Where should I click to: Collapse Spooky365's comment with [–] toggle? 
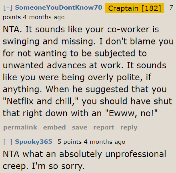8,142
